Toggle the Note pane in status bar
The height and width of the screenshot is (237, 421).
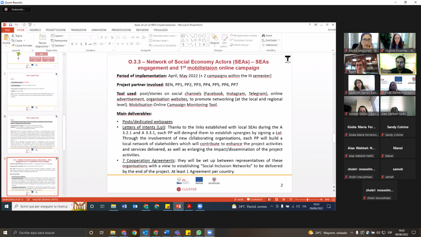coord(240,199)
